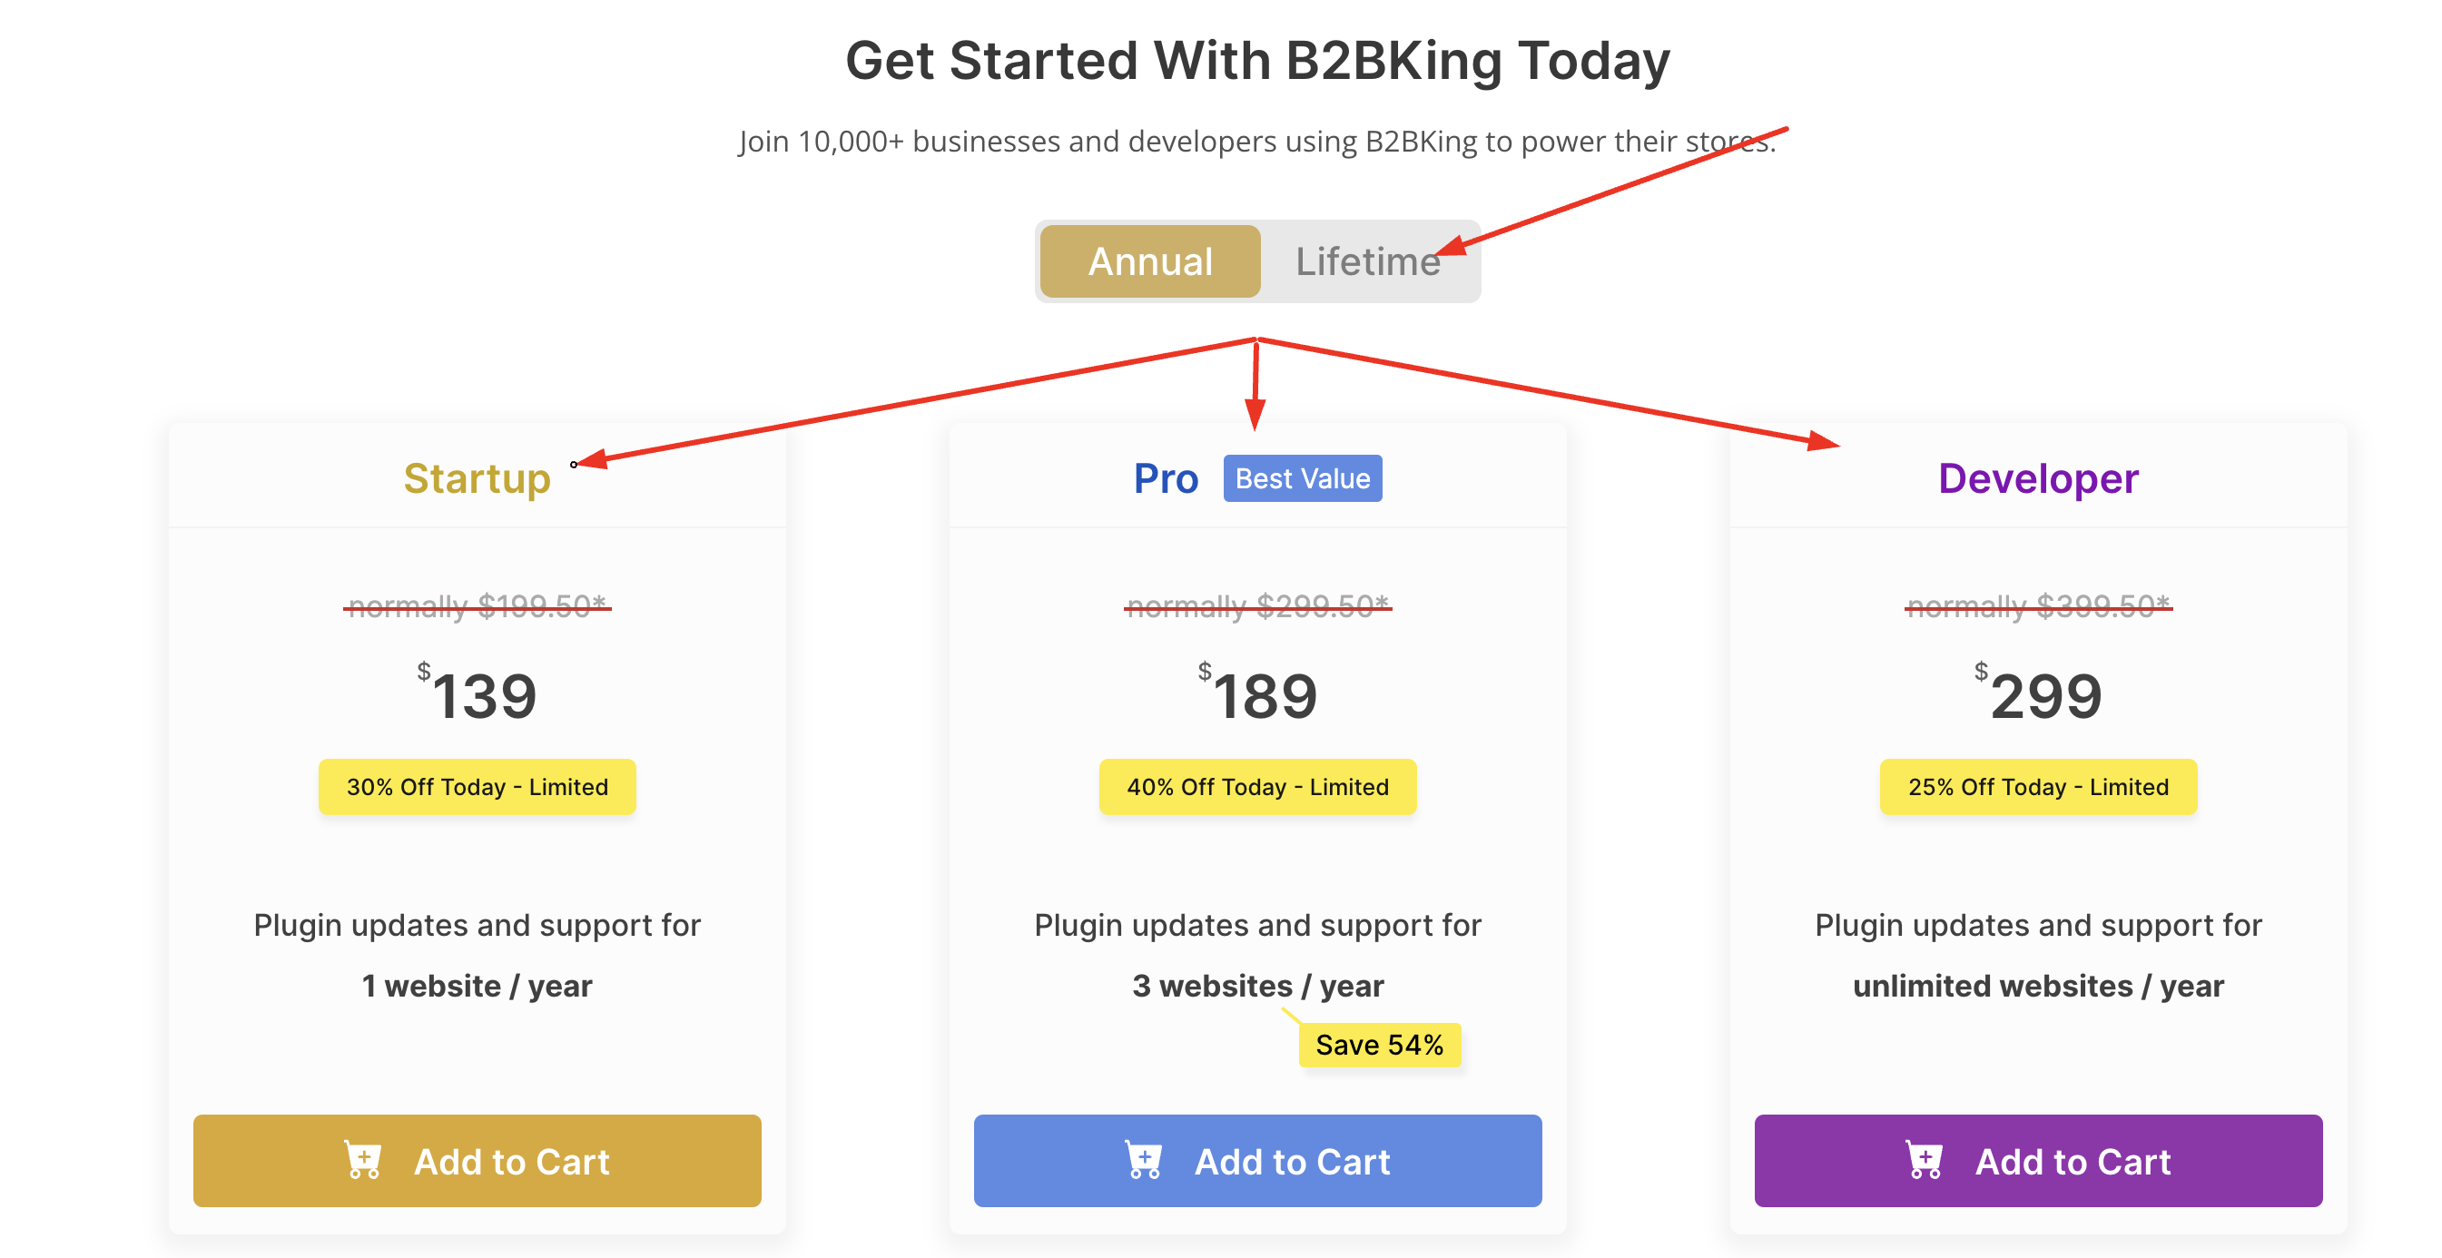Add the Developer plan to cart
Viewport: 2442px width, 1258px height.
click(2038, 1160)
